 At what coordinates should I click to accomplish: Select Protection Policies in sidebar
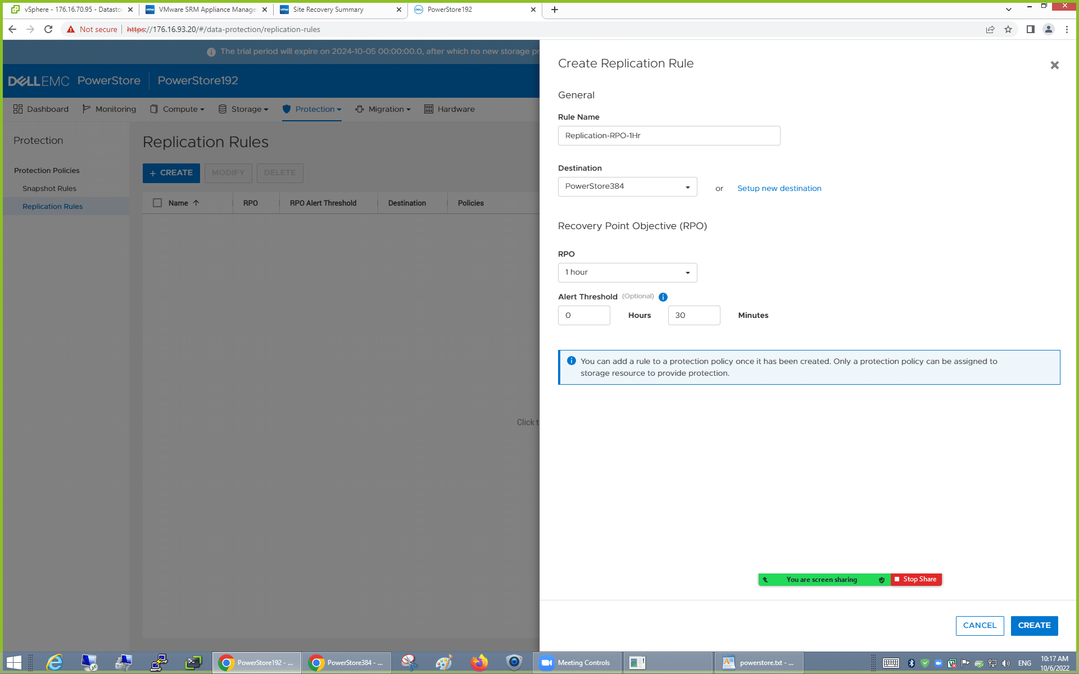47,171
